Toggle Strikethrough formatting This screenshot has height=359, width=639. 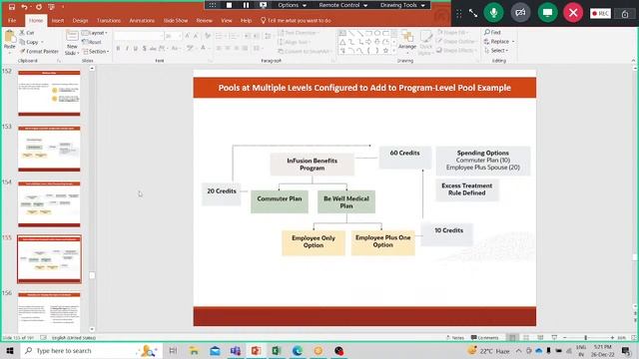point(153,49)
